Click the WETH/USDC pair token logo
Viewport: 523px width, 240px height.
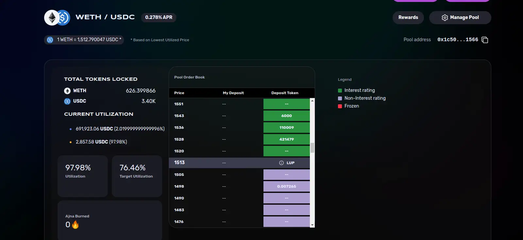pyautogui.click(x=57, y=18)
